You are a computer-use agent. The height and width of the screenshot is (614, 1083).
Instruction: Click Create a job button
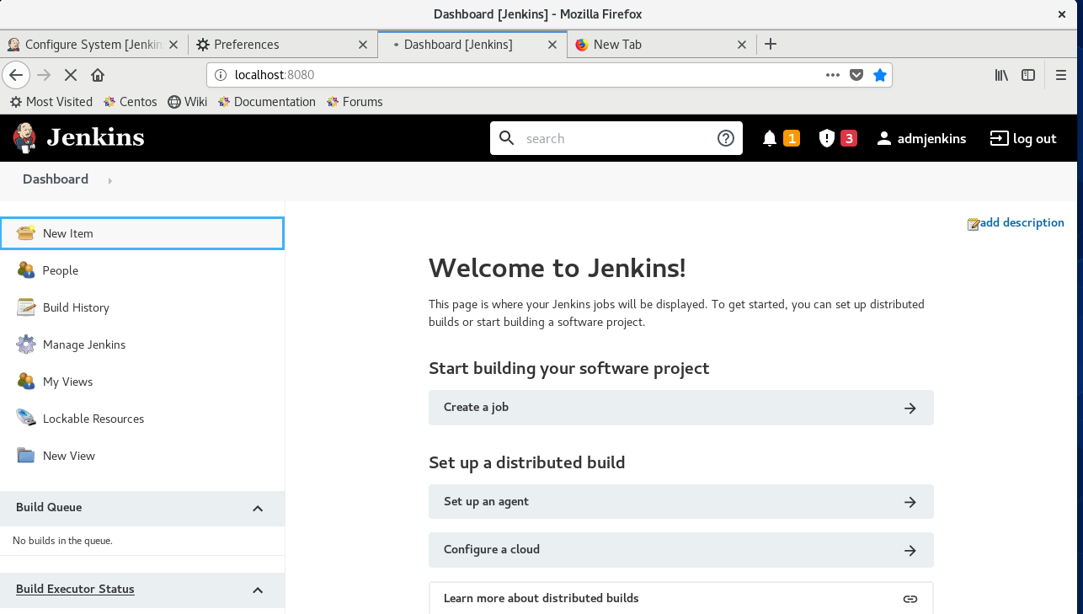681,408
